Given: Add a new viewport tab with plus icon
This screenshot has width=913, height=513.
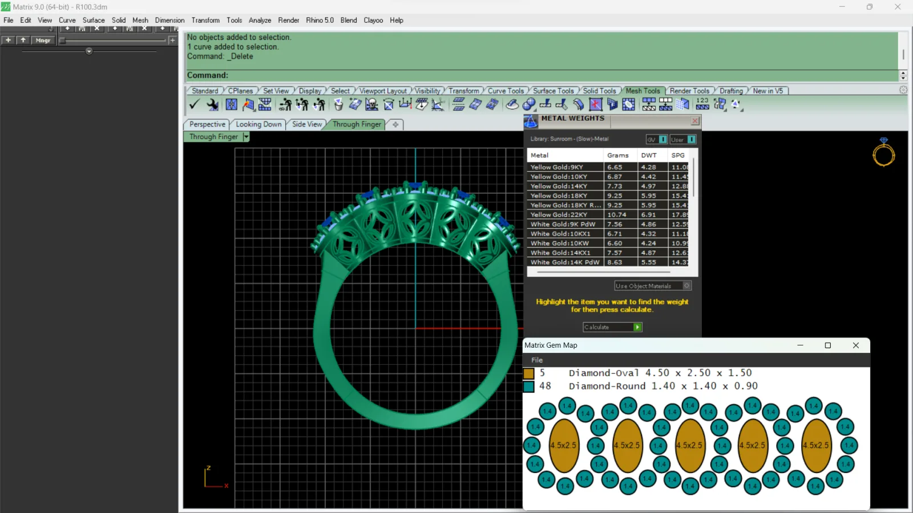Looking at the screenshot, I should (395, 124).
